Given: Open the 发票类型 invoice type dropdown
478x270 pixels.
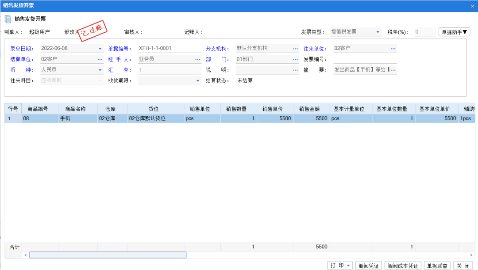Looking at the screenshot, I should [x=378, y=32].
